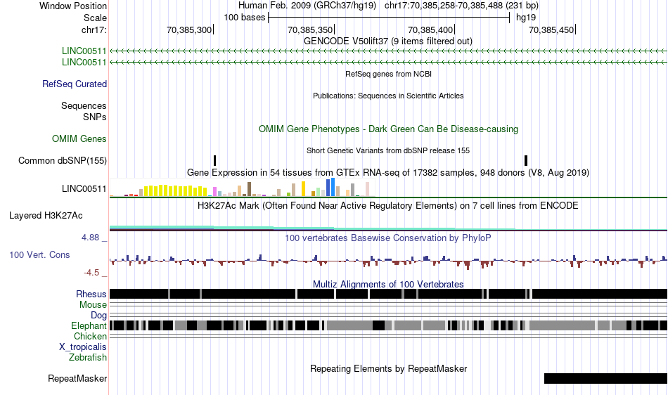Viewport: 668px width, 395px height.
Task: Click the chr17: label
Action: [94, 30]
